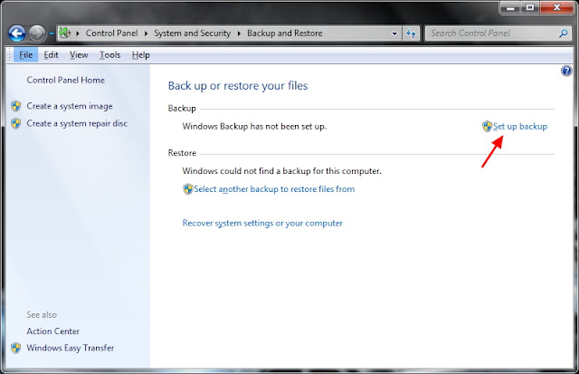Minimize the Backup and Restore window
Screen dimensions: 579x374
[510, 7]
